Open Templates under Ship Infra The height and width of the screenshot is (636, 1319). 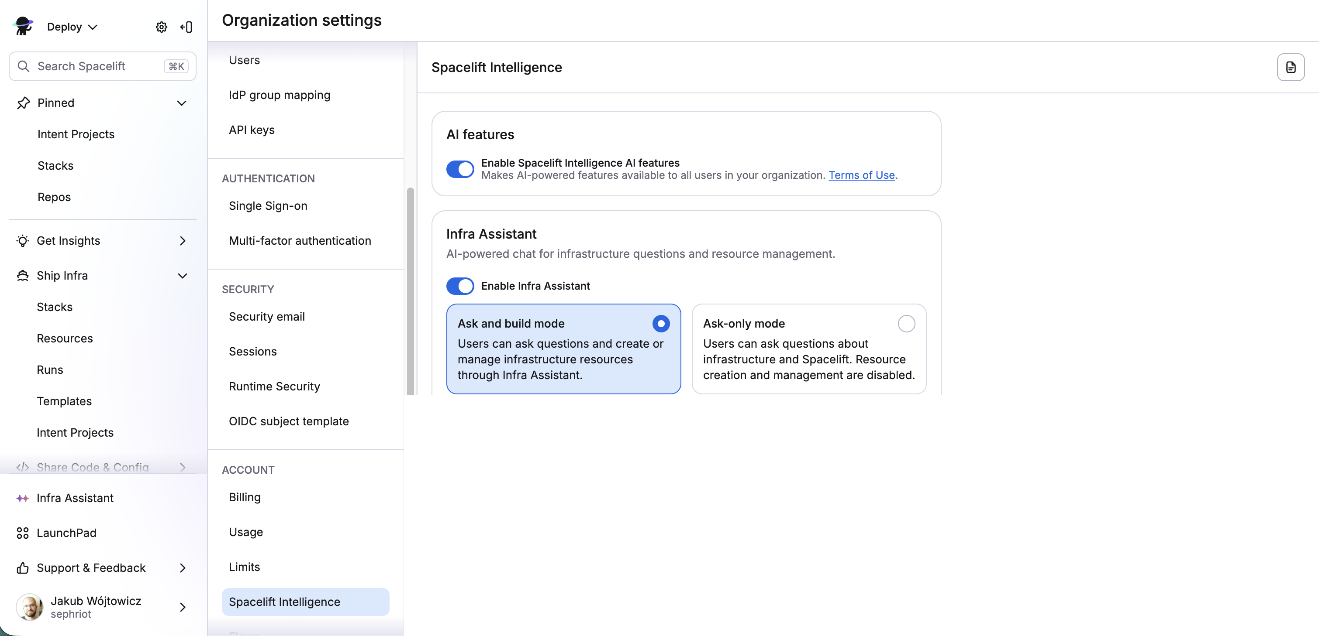pos(64,401)
